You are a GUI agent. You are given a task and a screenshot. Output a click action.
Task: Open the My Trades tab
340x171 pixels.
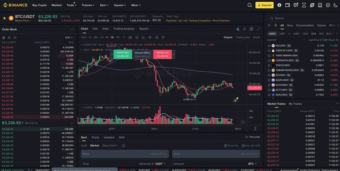tap(295, 104)
